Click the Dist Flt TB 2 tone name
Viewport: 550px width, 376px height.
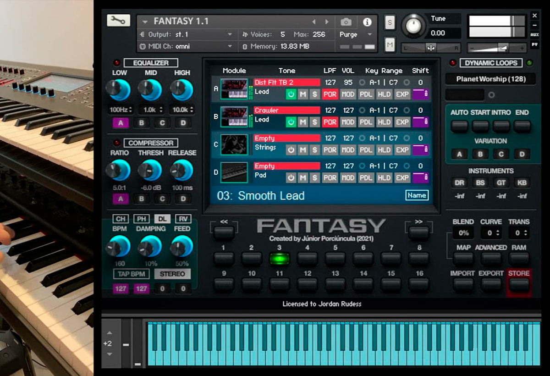(287, 83)
